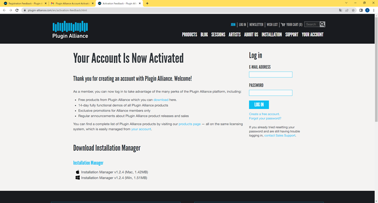This screenshot has width=378, height=203.
Task: Close the Plugin Alliance Account Activation tab
Action: (x=93, y=3)
